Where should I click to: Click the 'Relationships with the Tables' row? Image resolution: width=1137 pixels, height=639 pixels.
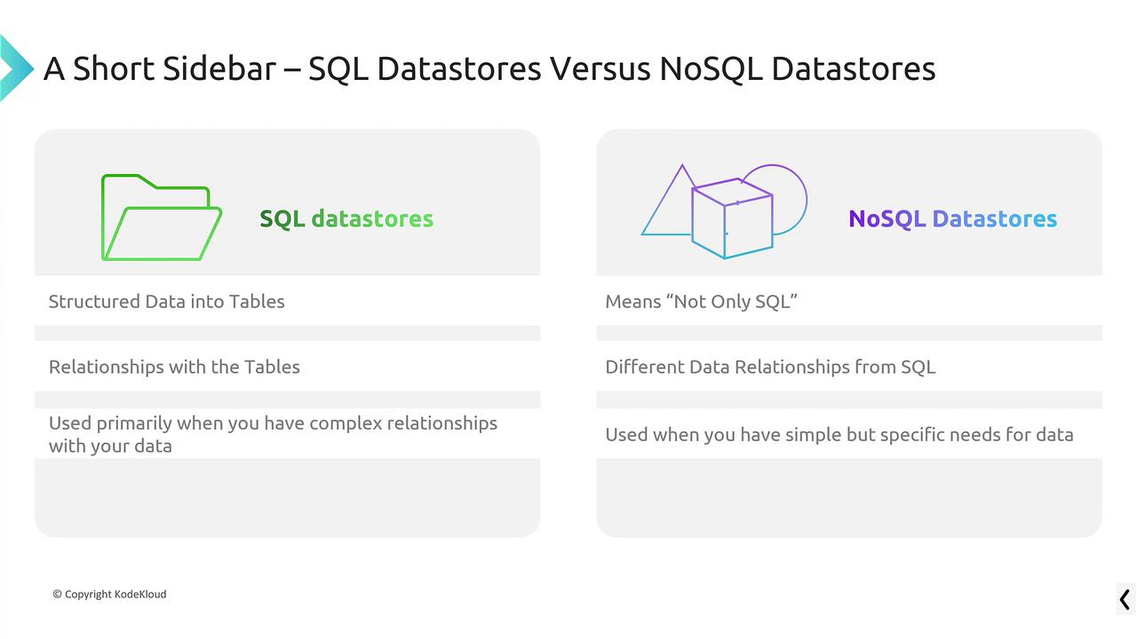point(174,367)
